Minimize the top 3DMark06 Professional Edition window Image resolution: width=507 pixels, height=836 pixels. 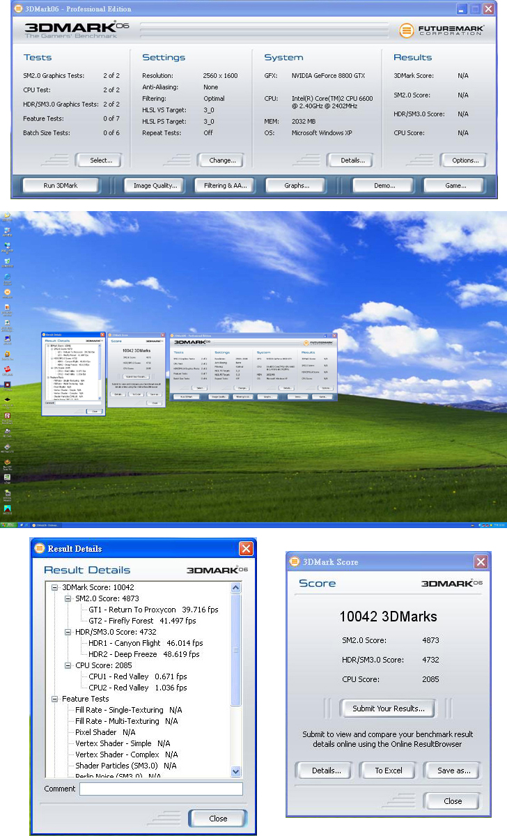462,9
